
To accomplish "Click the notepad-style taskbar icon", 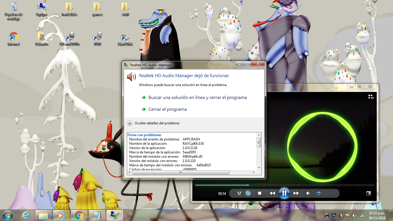I will [x=97, y=215].
